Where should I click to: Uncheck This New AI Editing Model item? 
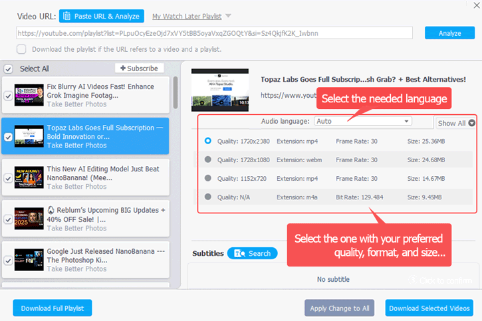8,178
